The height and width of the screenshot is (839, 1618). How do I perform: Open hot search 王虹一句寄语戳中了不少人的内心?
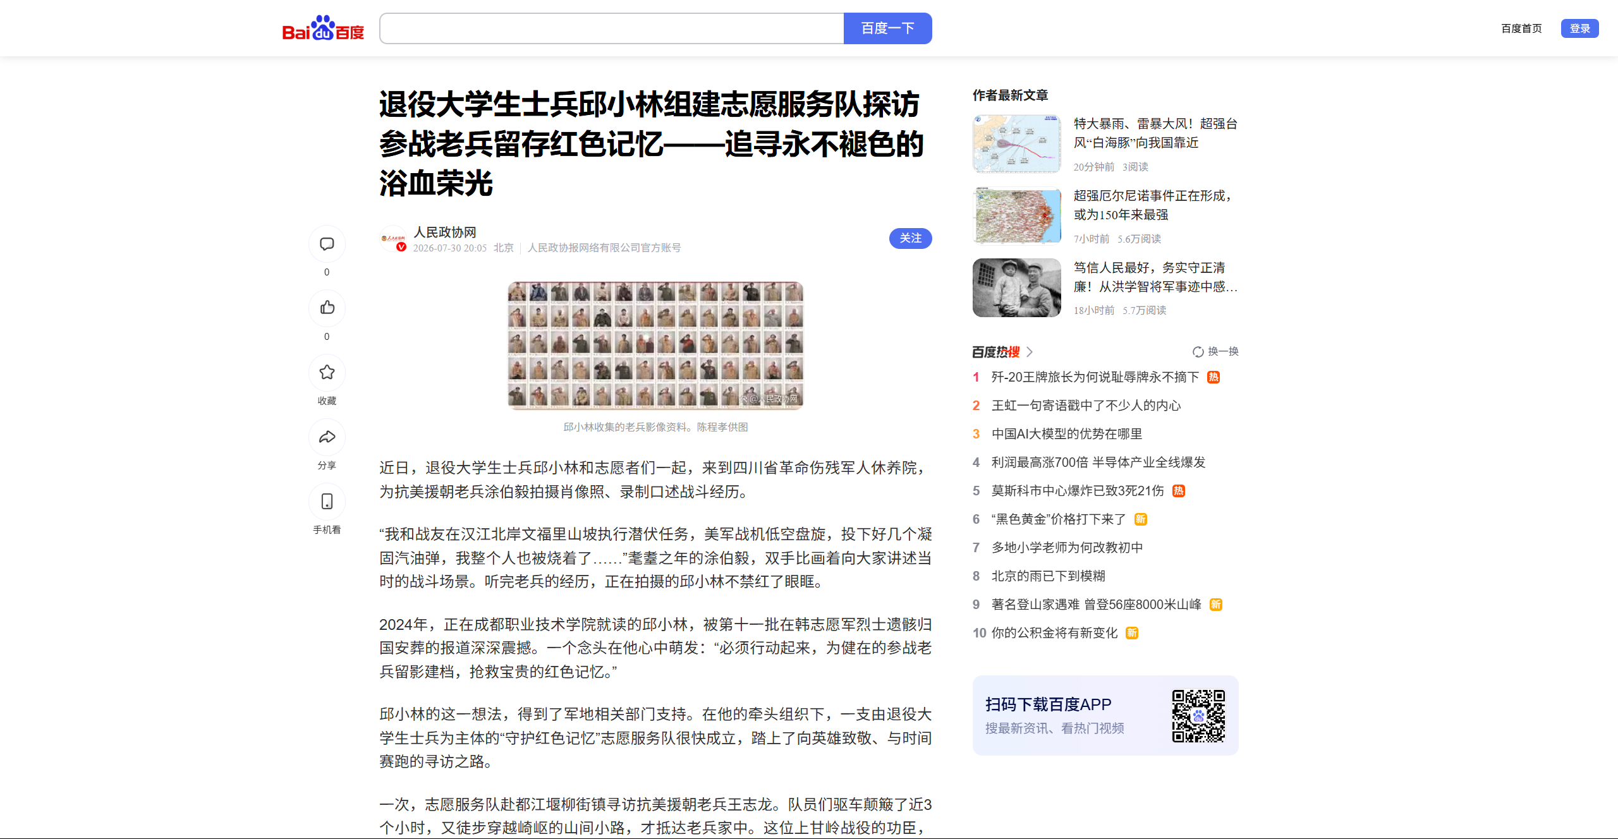point(1086,406)
